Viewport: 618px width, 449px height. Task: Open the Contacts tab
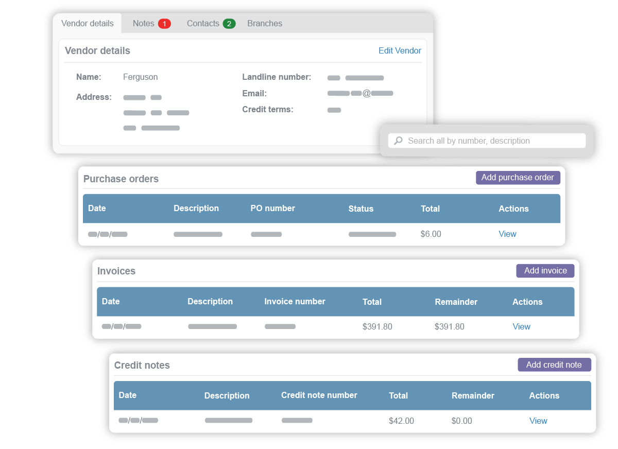pyautogui.click(x=203, y=24)
